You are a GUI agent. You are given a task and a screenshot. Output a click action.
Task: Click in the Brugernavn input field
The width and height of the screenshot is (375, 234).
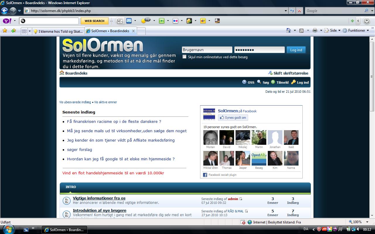pyautogui.click(x=207, y=50)
